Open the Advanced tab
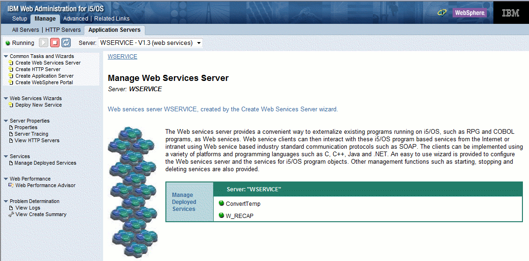 click(75, 19)
